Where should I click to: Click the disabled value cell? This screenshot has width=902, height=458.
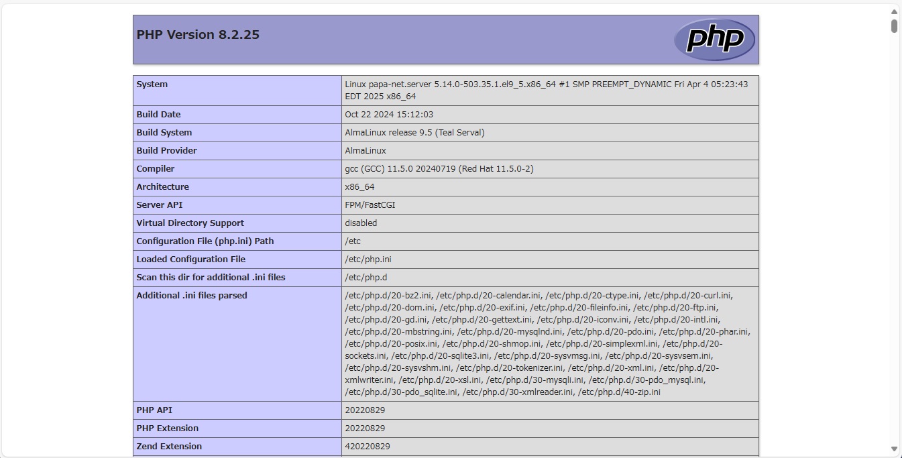(361, 223)
